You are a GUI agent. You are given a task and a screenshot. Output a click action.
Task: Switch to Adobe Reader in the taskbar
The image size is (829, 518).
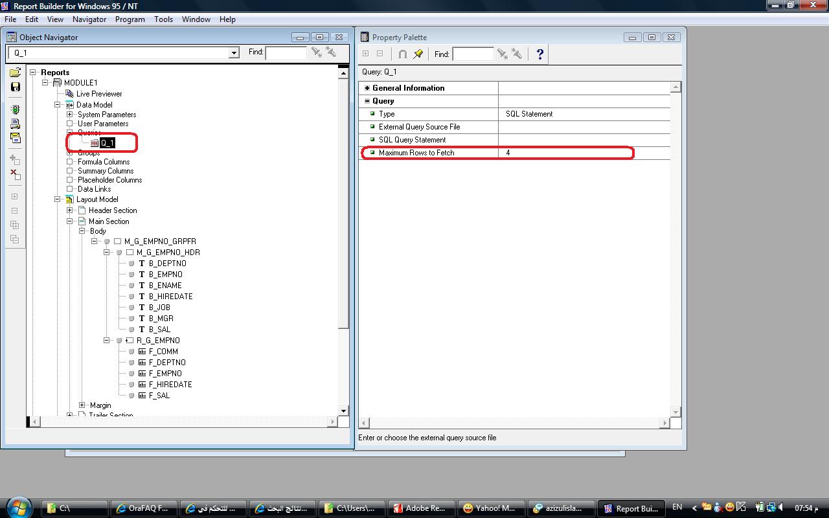tap(420, 508)
